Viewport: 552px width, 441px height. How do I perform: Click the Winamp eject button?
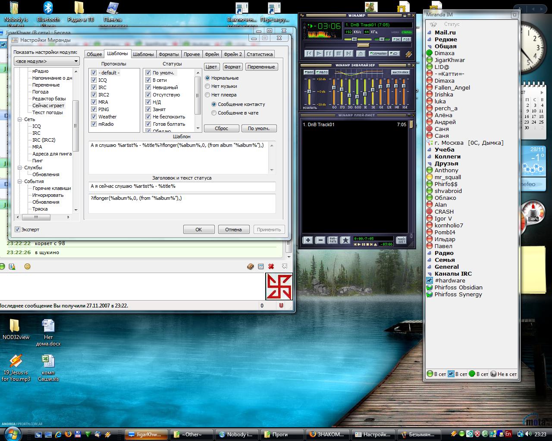tap(361, 54)
